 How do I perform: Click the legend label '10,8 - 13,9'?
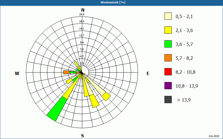tap(187, 86)
